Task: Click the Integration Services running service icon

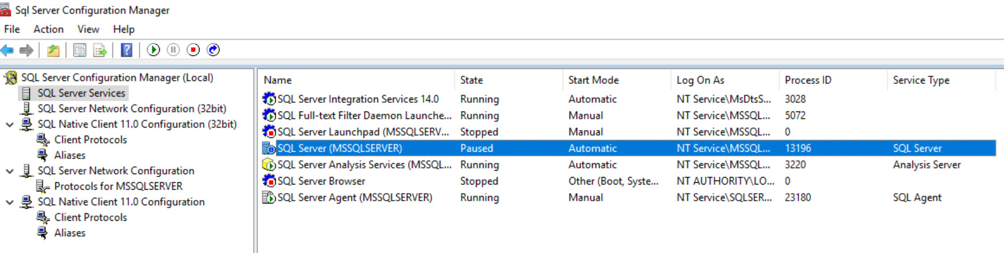Action: tap(269, 99)
